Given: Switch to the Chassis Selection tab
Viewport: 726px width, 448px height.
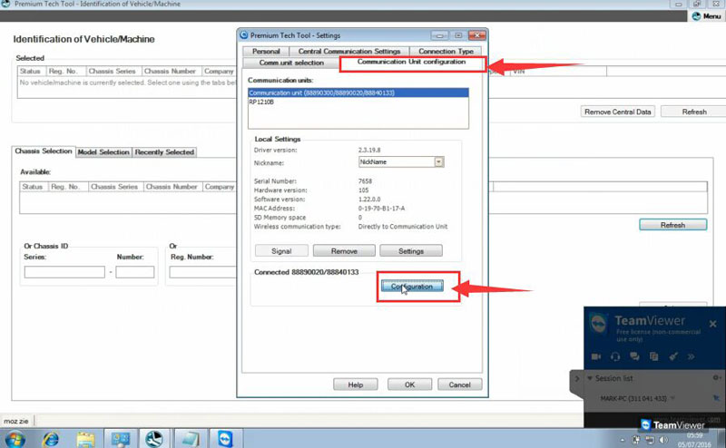Looking at the screenshot, I should 43,151.
